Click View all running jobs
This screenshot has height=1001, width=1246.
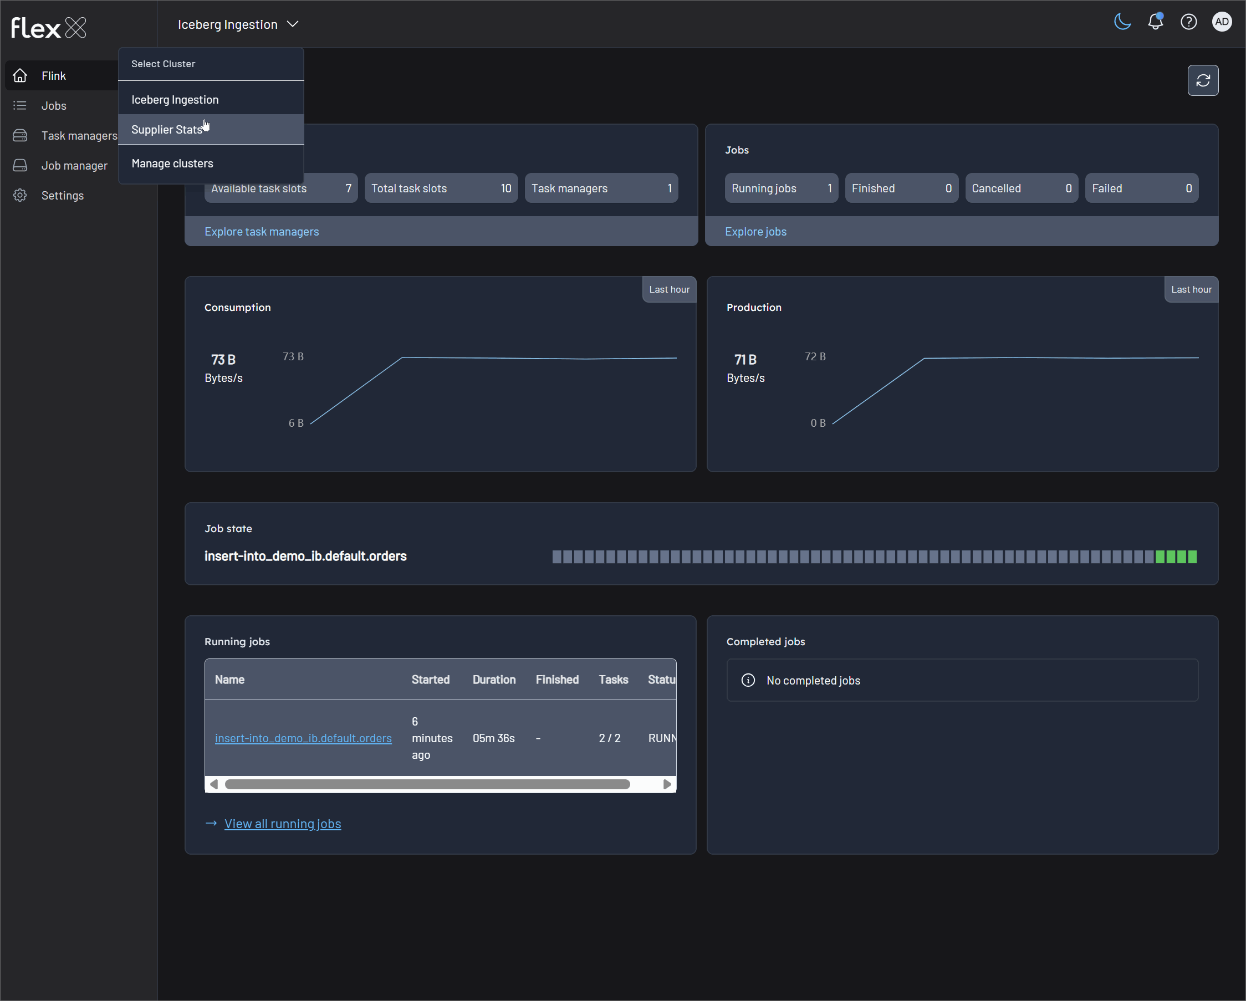pyautogui.click(x=282, y=824)
